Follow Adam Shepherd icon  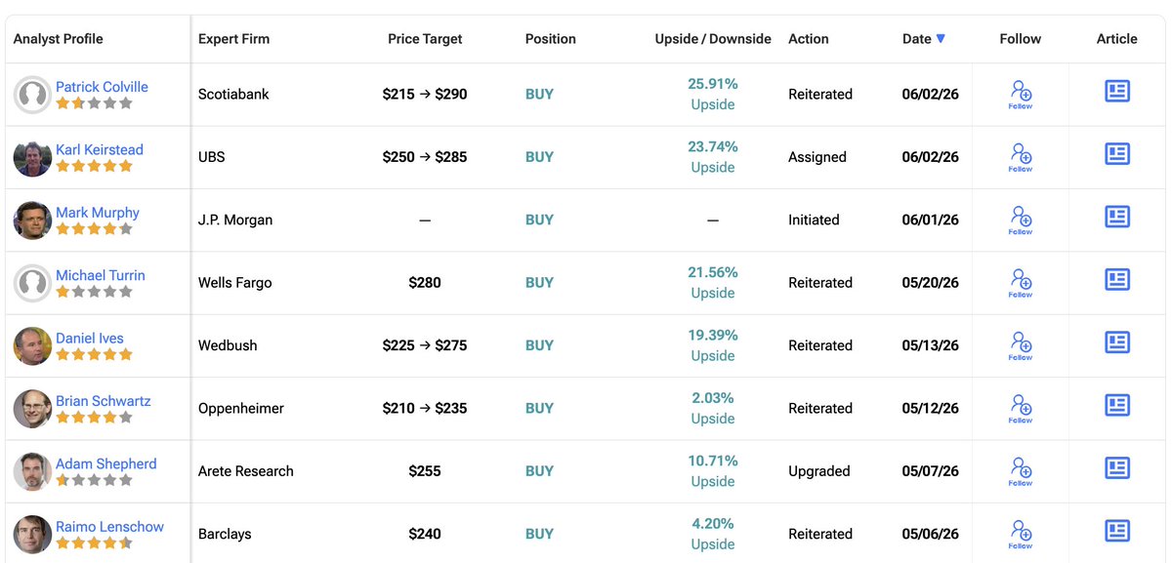[x=1021, y=471]
